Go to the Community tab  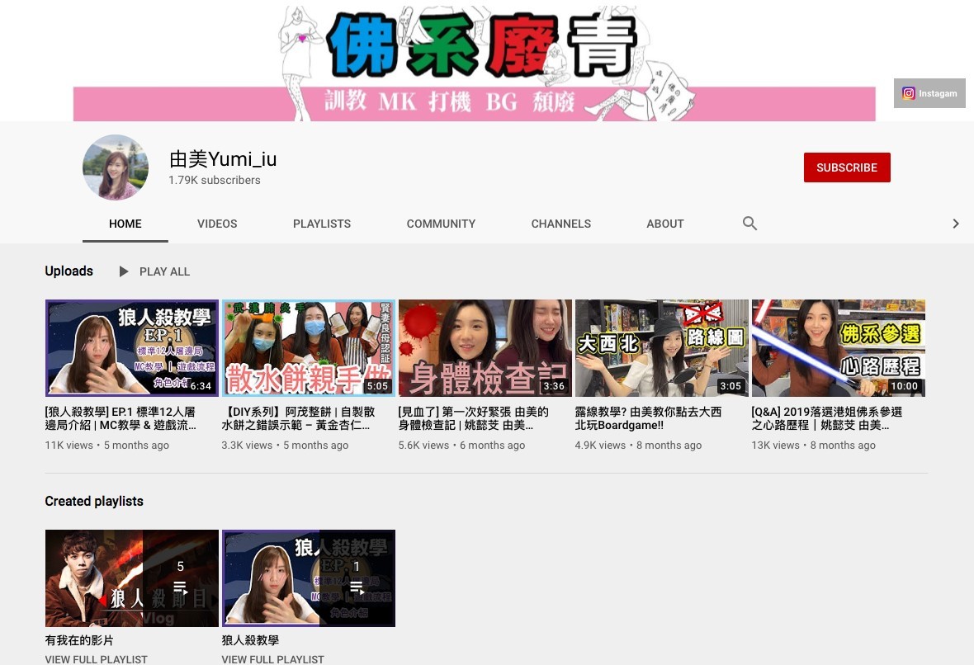coord(441,224)
